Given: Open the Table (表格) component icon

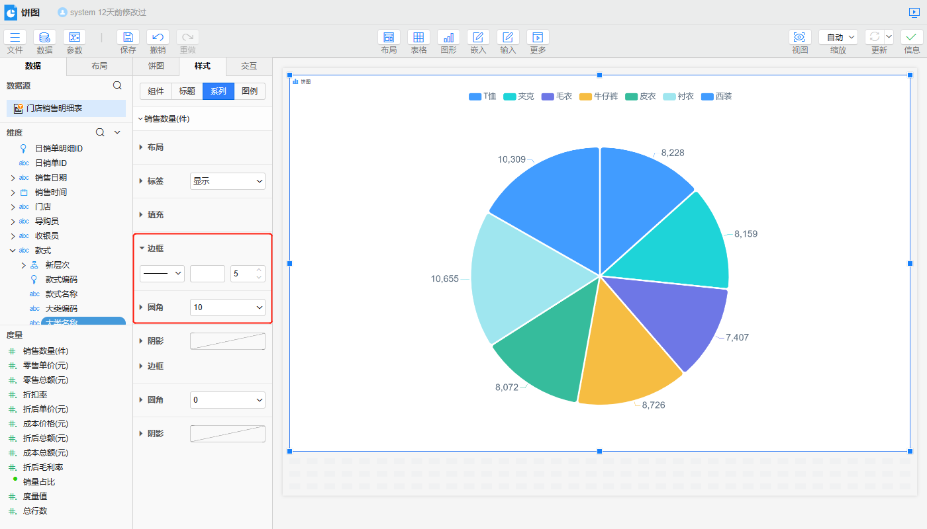Looking at the screenshot, I should [418, 38].
